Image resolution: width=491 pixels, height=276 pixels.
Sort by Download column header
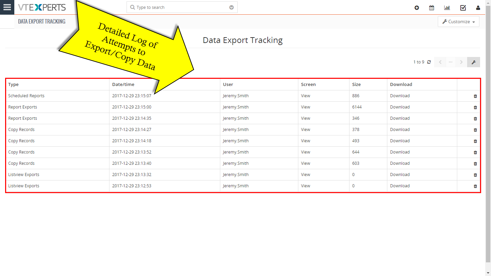(401, 84)
